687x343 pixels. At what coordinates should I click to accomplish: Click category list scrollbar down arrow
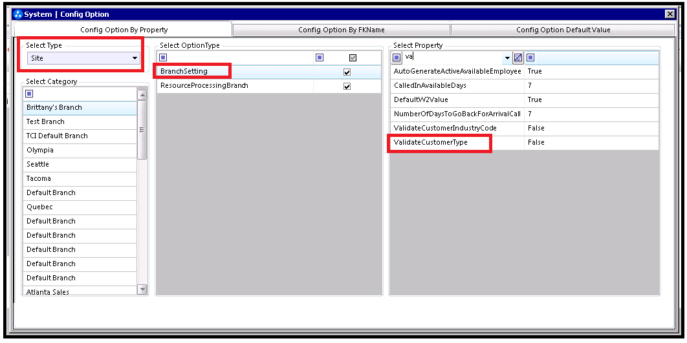click(x=142, y=289)
